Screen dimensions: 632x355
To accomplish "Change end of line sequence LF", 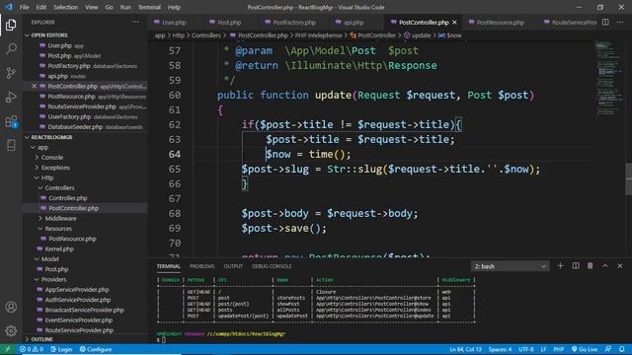I will (x=543, y=349).
